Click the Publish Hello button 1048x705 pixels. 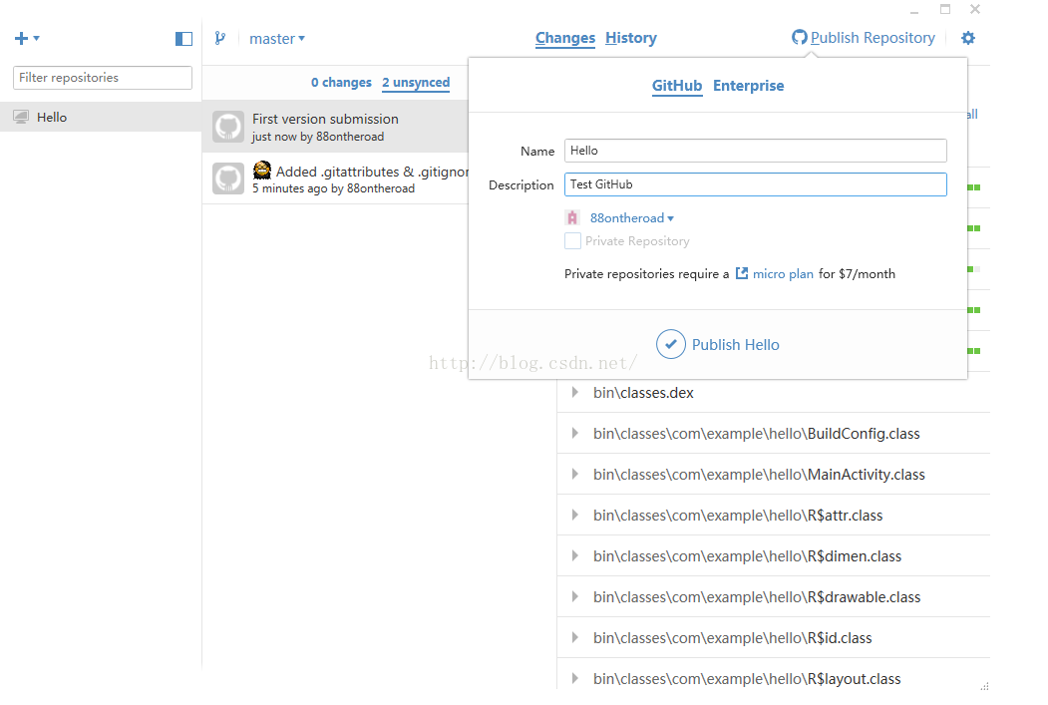click(718, 344)
